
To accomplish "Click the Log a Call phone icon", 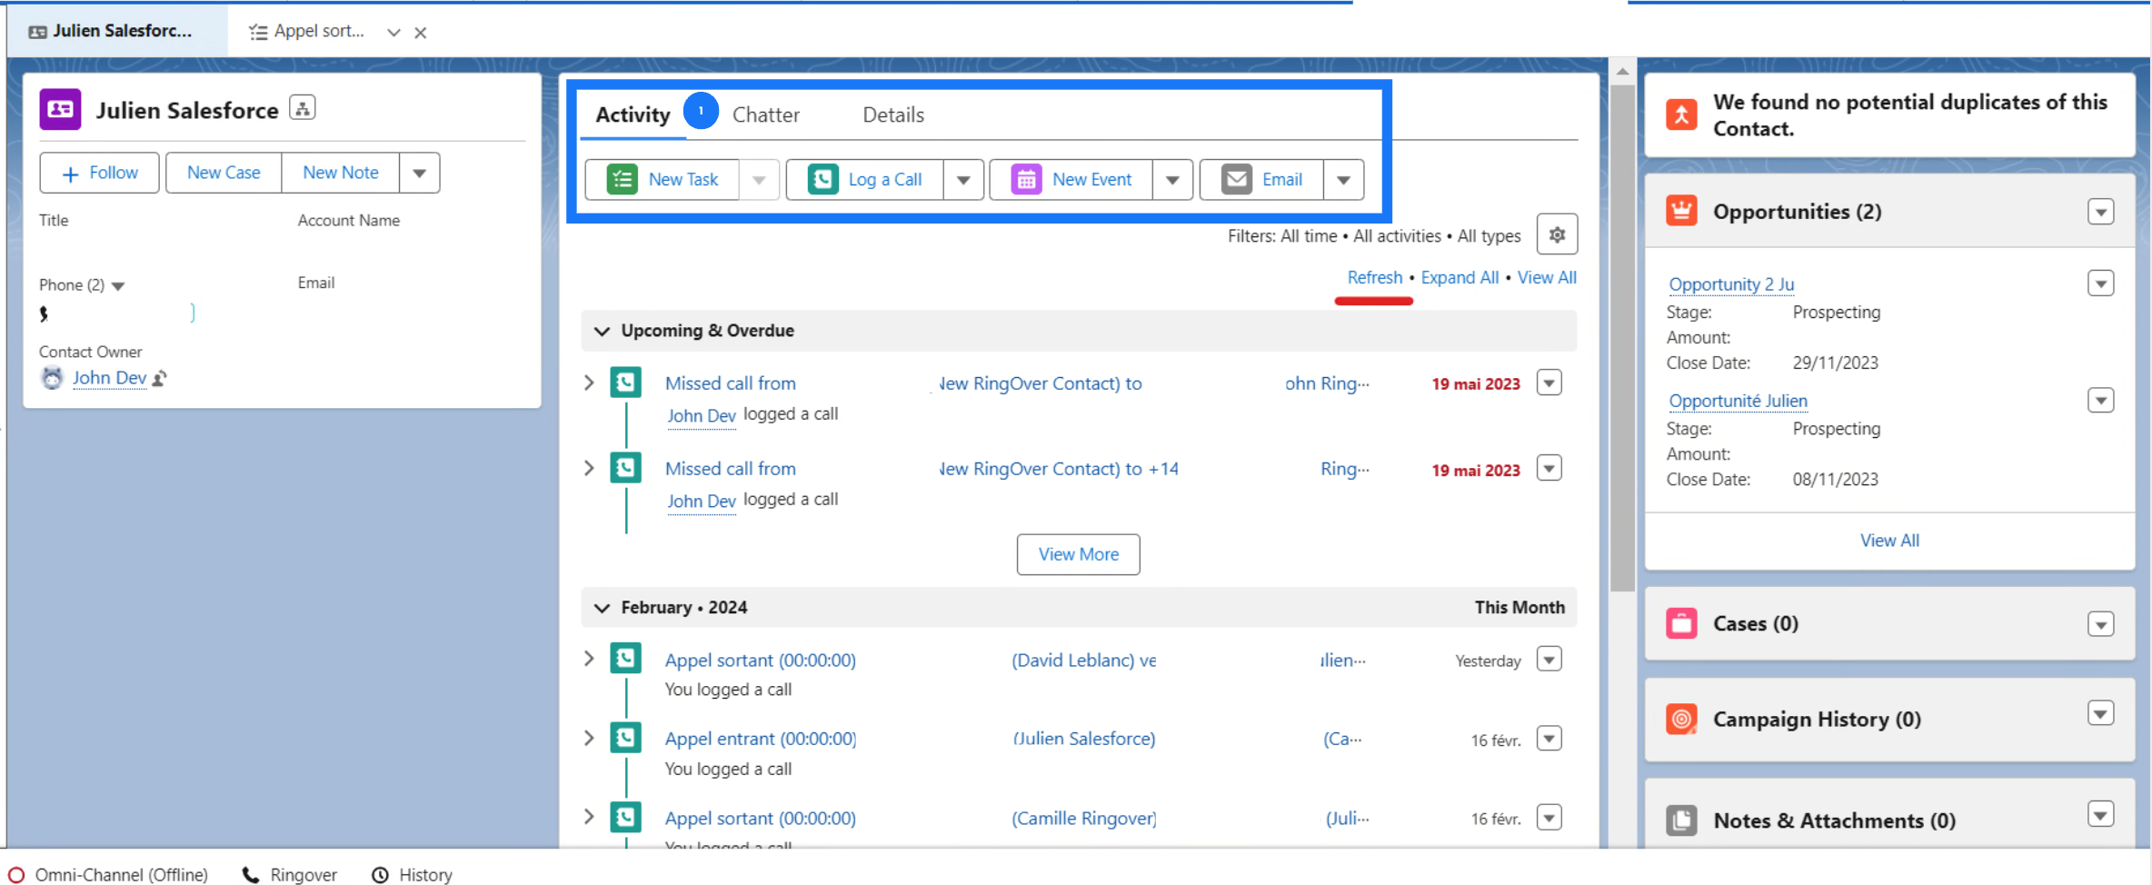I will [823, 180].
